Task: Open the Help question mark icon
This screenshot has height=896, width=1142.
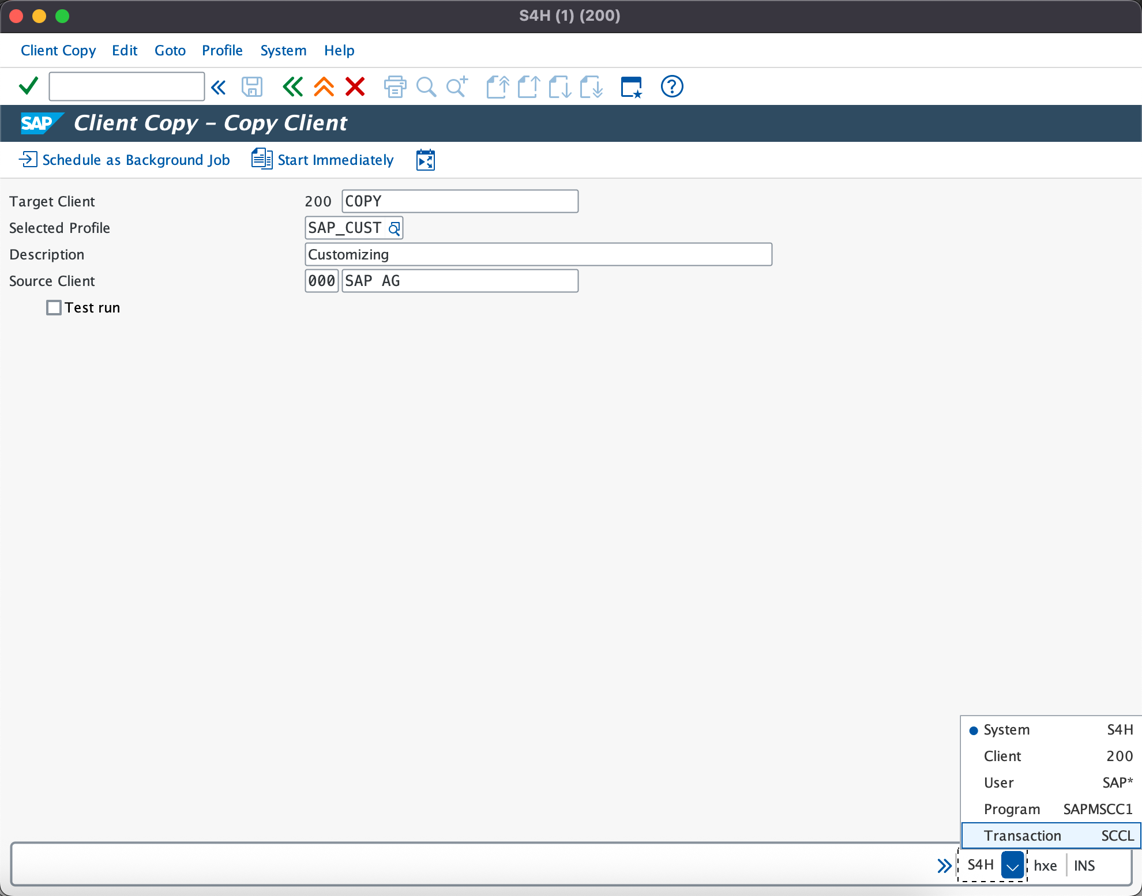Action: [671, 87]
